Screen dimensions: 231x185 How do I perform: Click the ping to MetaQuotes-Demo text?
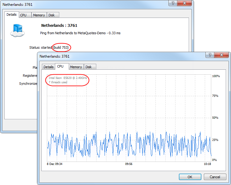[80, 33]
